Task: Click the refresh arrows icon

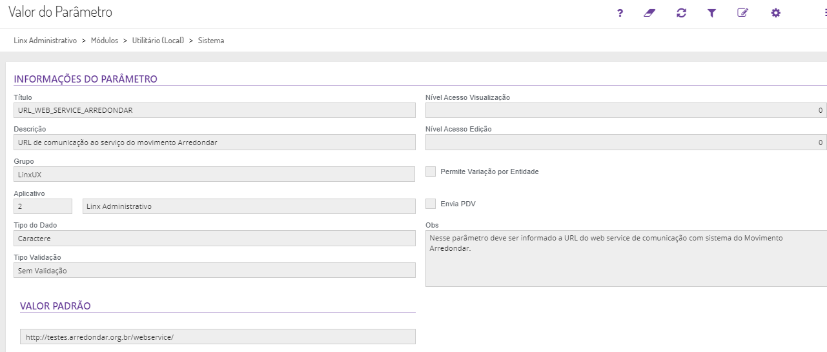Action: 681,13
